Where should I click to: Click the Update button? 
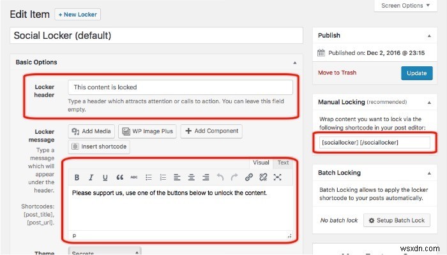[x=417, y=73]
